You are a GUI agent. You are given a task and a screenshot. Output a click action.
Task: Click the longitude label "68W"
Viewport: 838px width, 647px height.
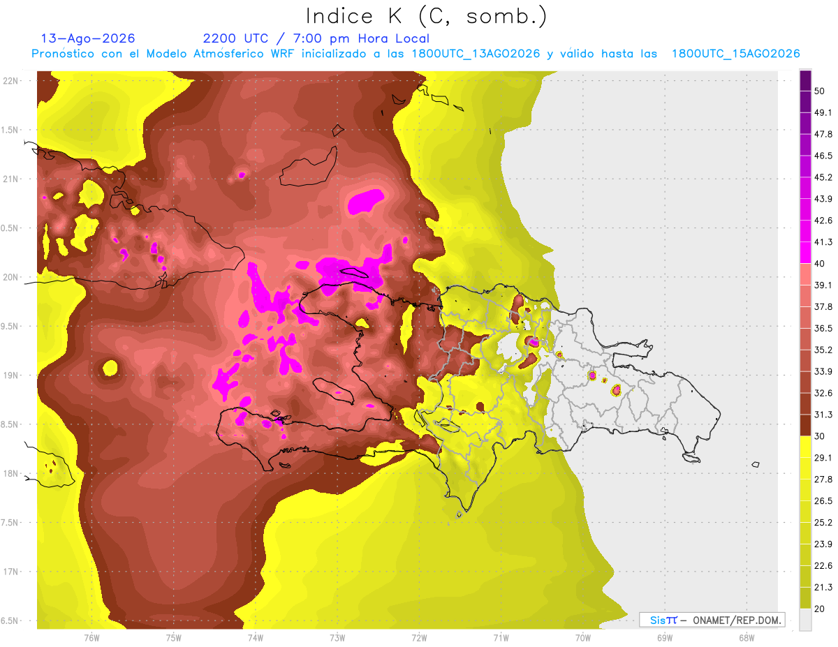(x=746, y=637)
